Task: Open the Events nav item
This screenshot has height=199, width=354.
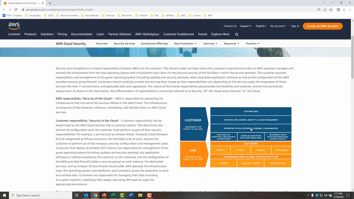Action: point(202,34)
